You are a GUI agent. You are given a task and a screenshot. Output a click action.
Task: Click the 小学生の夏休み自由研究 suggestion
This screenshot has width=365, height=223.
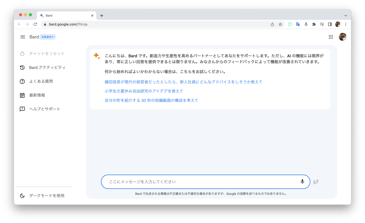point(144,91)
